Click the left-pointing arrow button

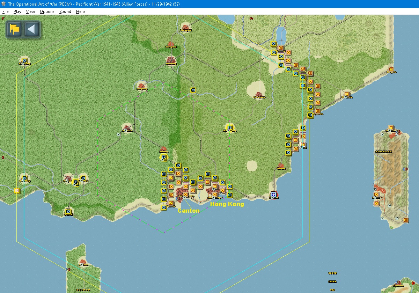coord(31,29)
